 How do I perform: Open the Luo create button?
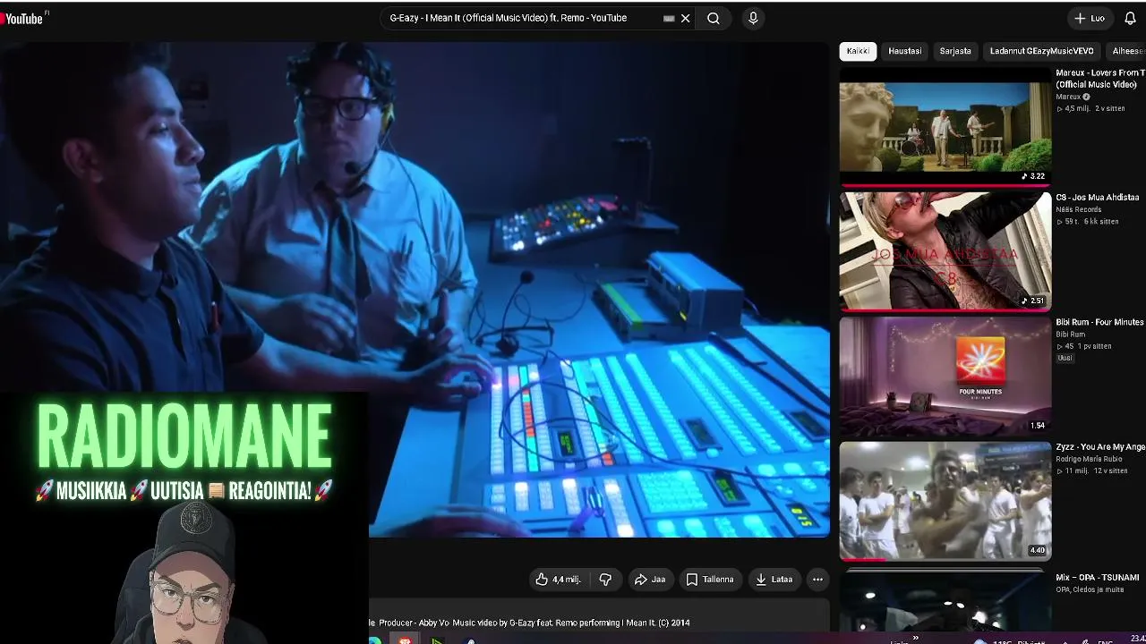1090,18
